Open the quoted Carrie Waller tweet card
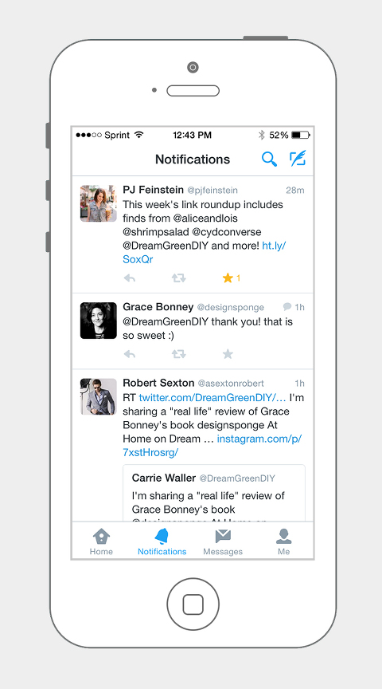 (x=214, y=493)
